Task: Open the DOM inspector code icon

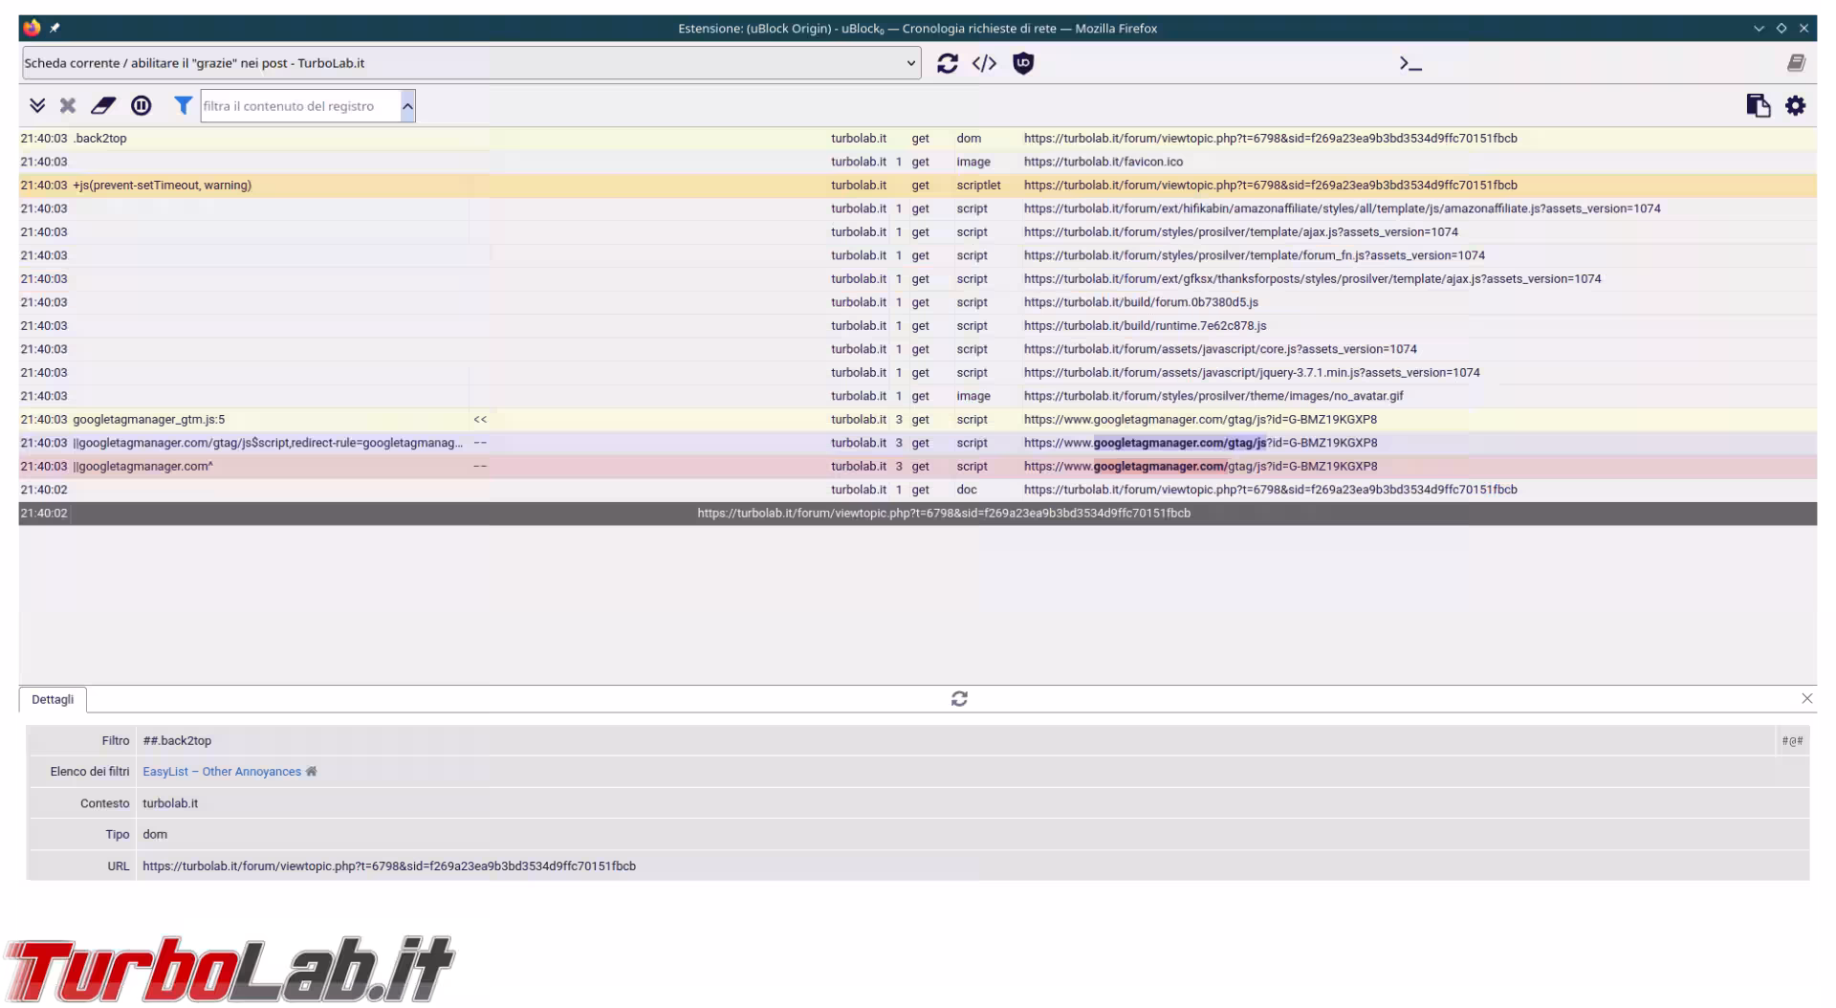Action: tap(984, 63)
